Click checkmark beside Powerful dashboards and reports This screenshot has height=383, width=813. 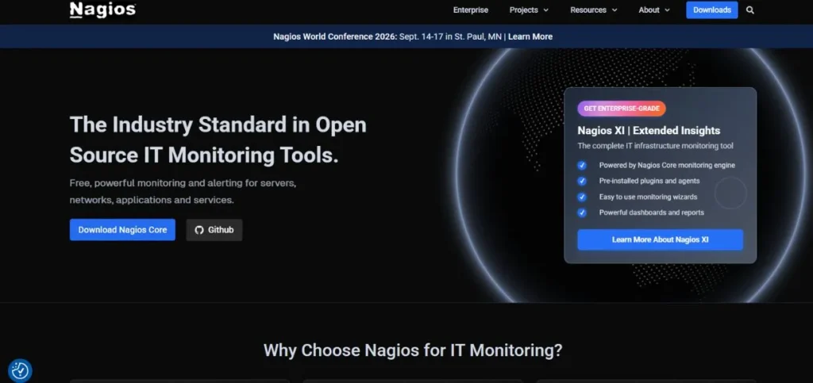click(x=582, y=213)
